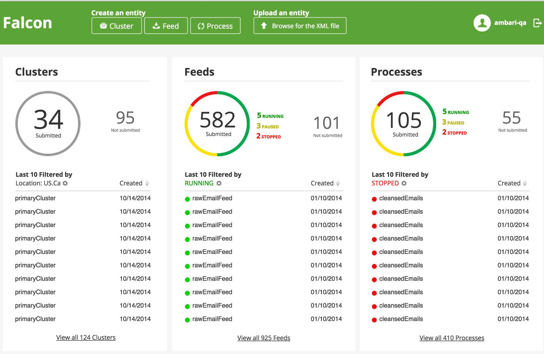544x354 pixels.
Task: View all 925 Feeds
Action: click(x=264, y=338)
